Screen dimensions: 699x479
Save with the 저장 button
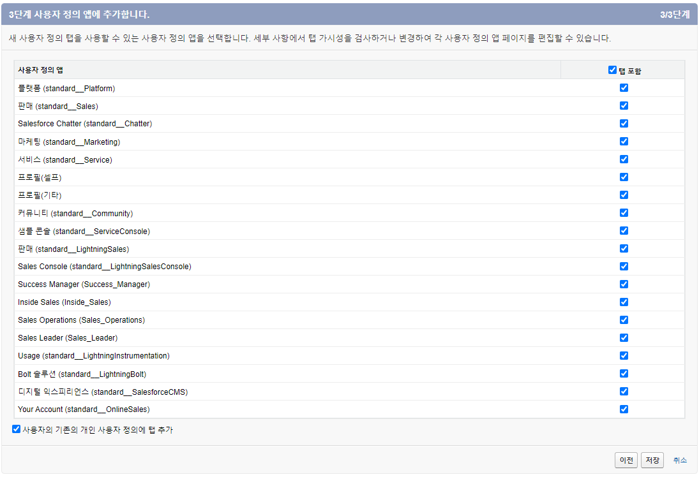(x=652, y=460)
